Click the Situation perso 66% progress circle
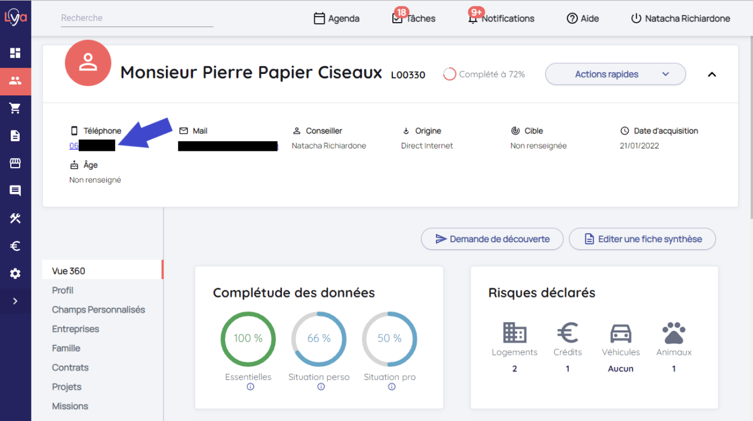 pyautogui.click(x=319, y=339)
